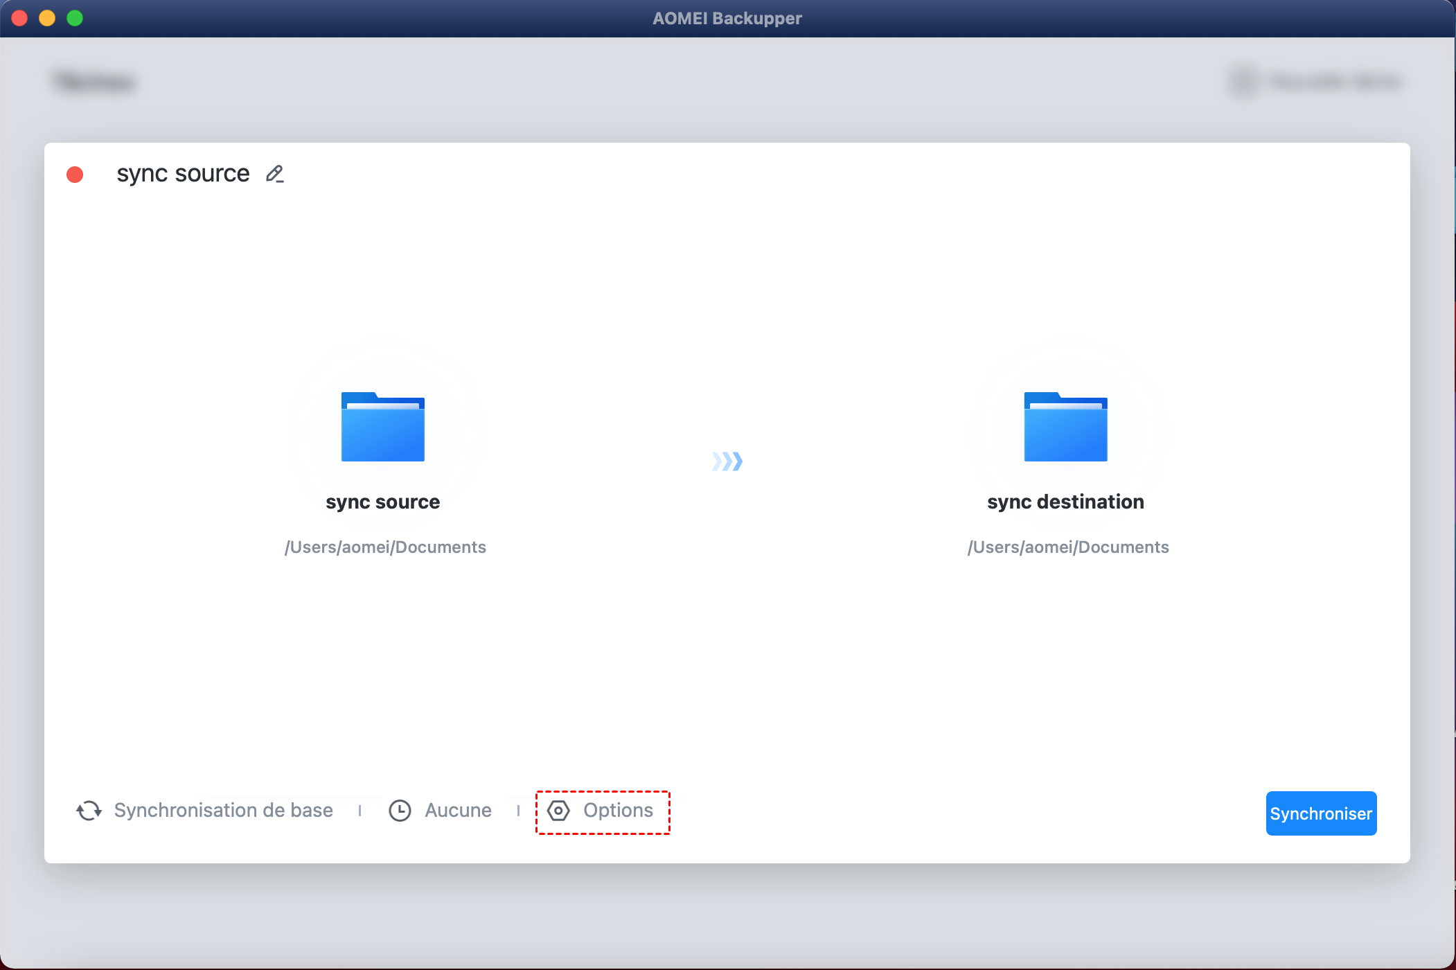Open the Options settings label
1456x970 pixels.
pos(618,811)
